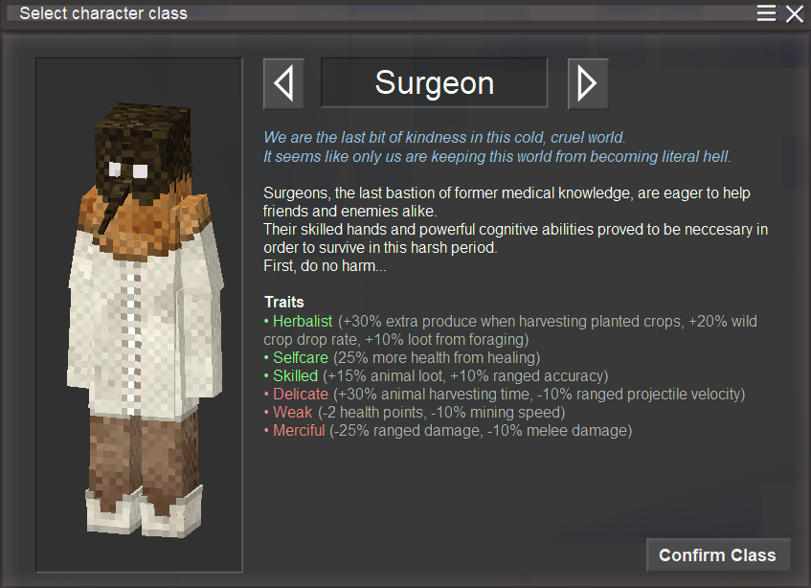Go to previous character class arrow

coord(283,83)
